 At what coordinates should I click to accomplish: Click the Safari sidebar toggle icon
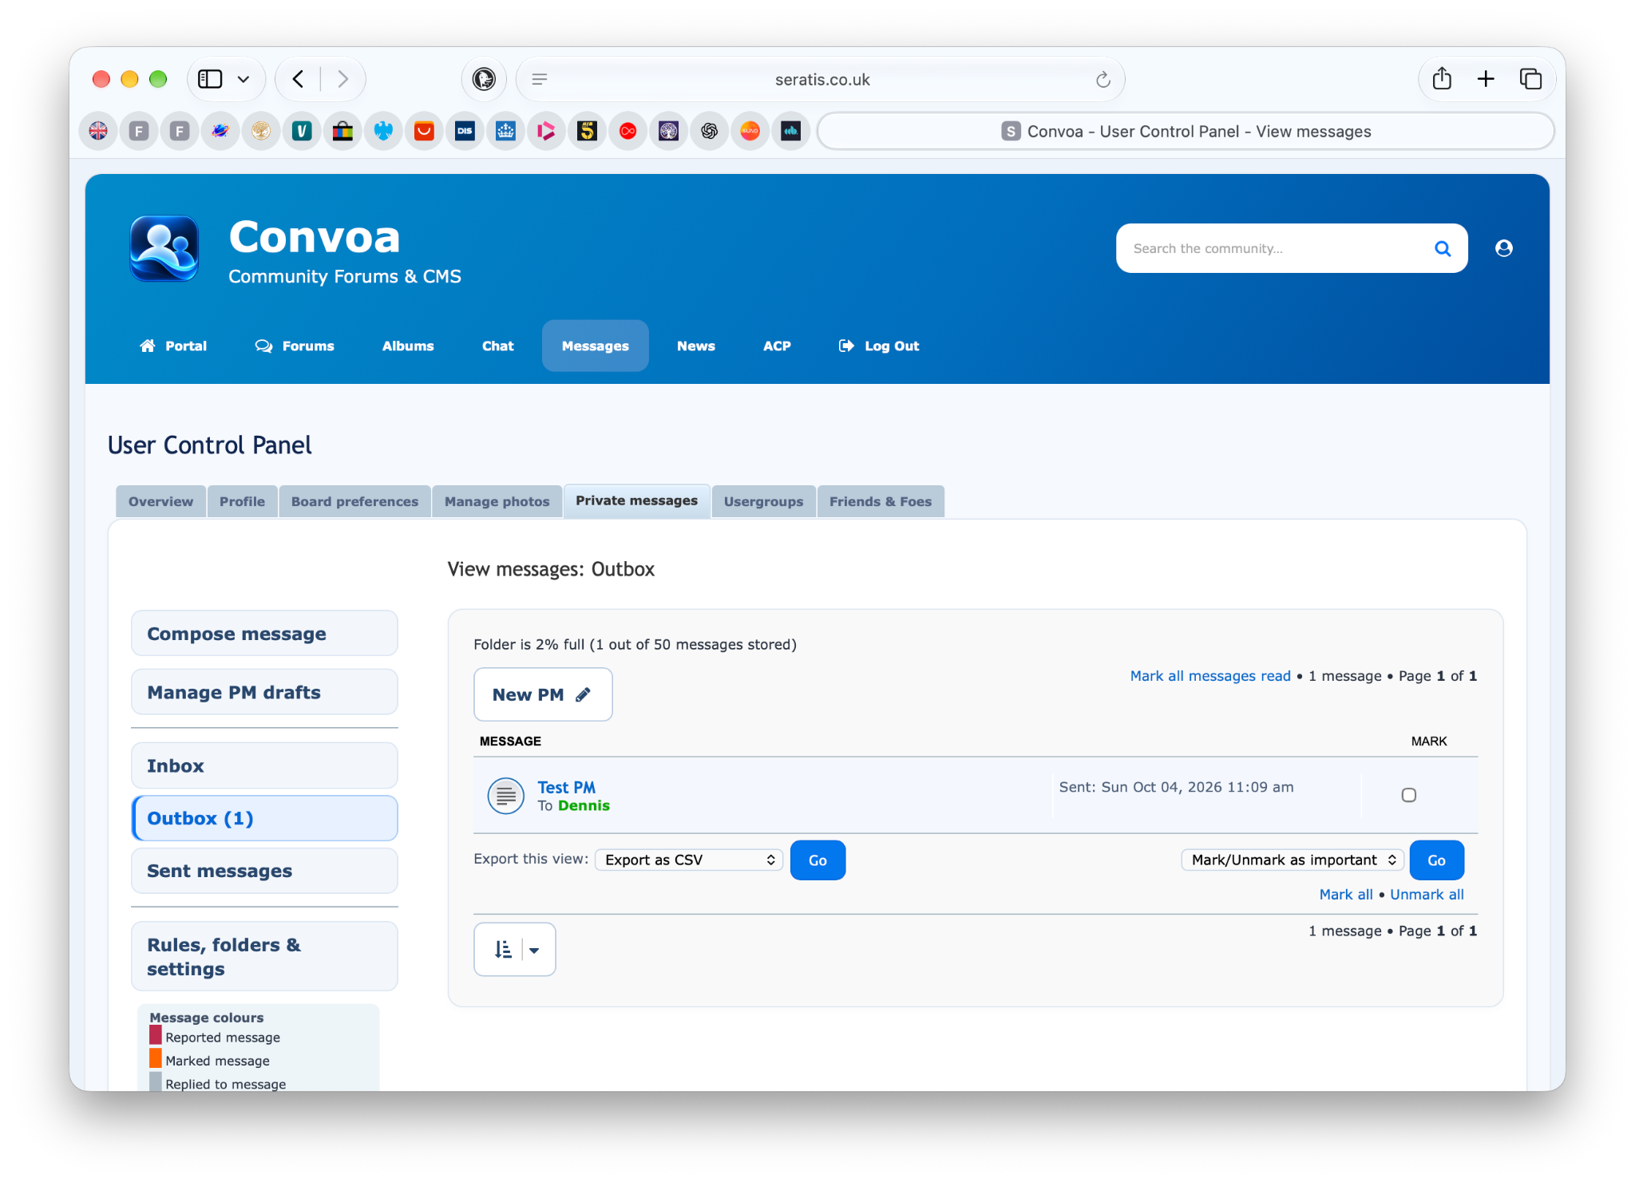(210, 79)
